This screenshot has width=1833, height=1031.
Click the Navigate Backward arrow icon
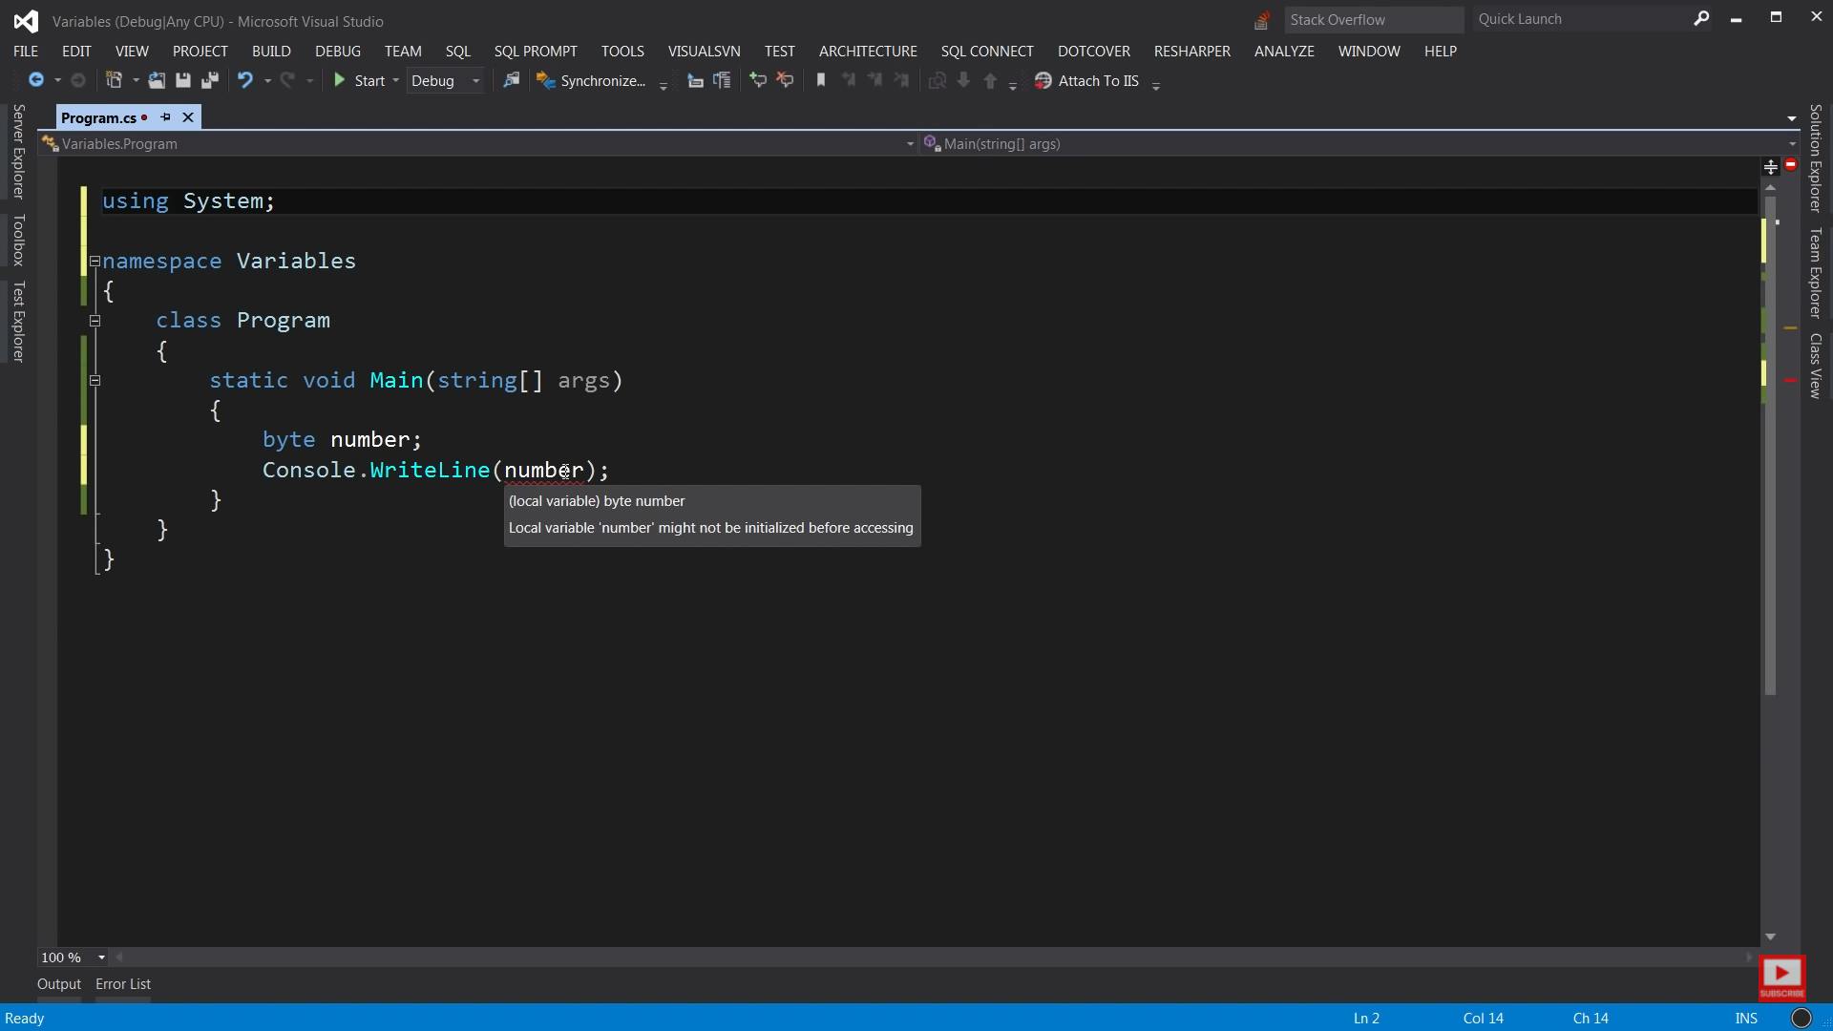coord(35,81)
